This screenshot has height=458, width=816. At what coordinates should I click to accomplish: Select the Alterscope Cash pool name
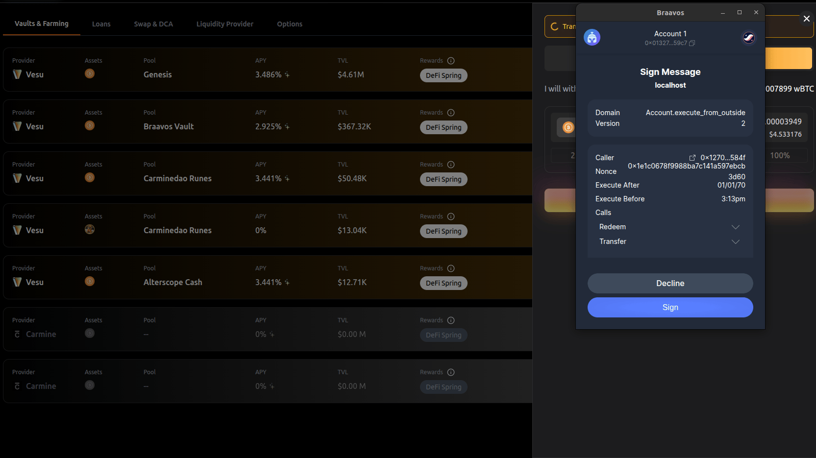[x=173, y=282]
